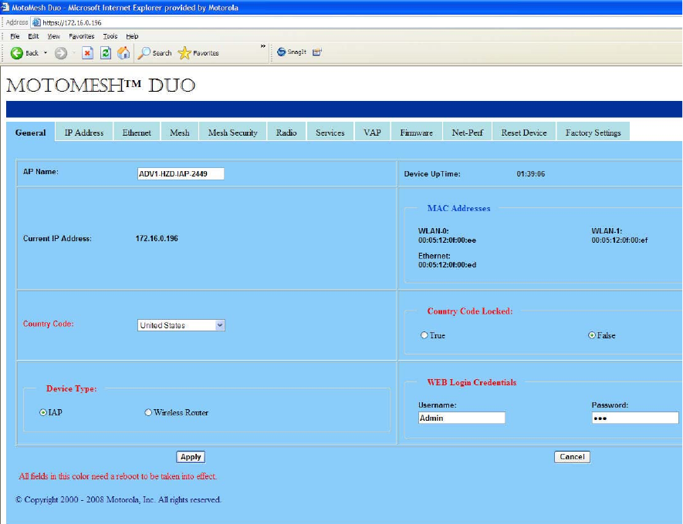Click the SnagIt toolbar icon

[x=282, y=52]
